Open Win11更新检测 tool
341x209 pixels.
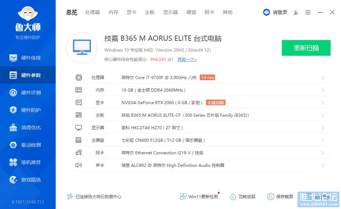(199, 196)
